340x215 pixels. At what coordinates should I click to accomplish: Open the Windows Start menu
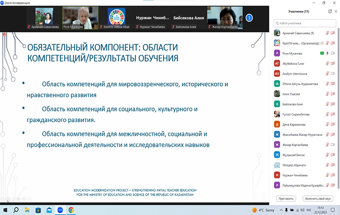[x=5, y=210]
